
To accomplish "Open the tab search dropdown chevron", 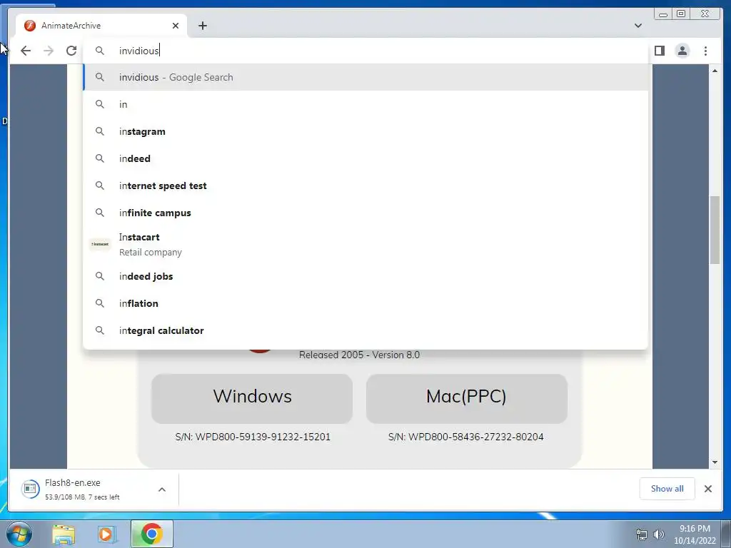I will click(638, 26).
